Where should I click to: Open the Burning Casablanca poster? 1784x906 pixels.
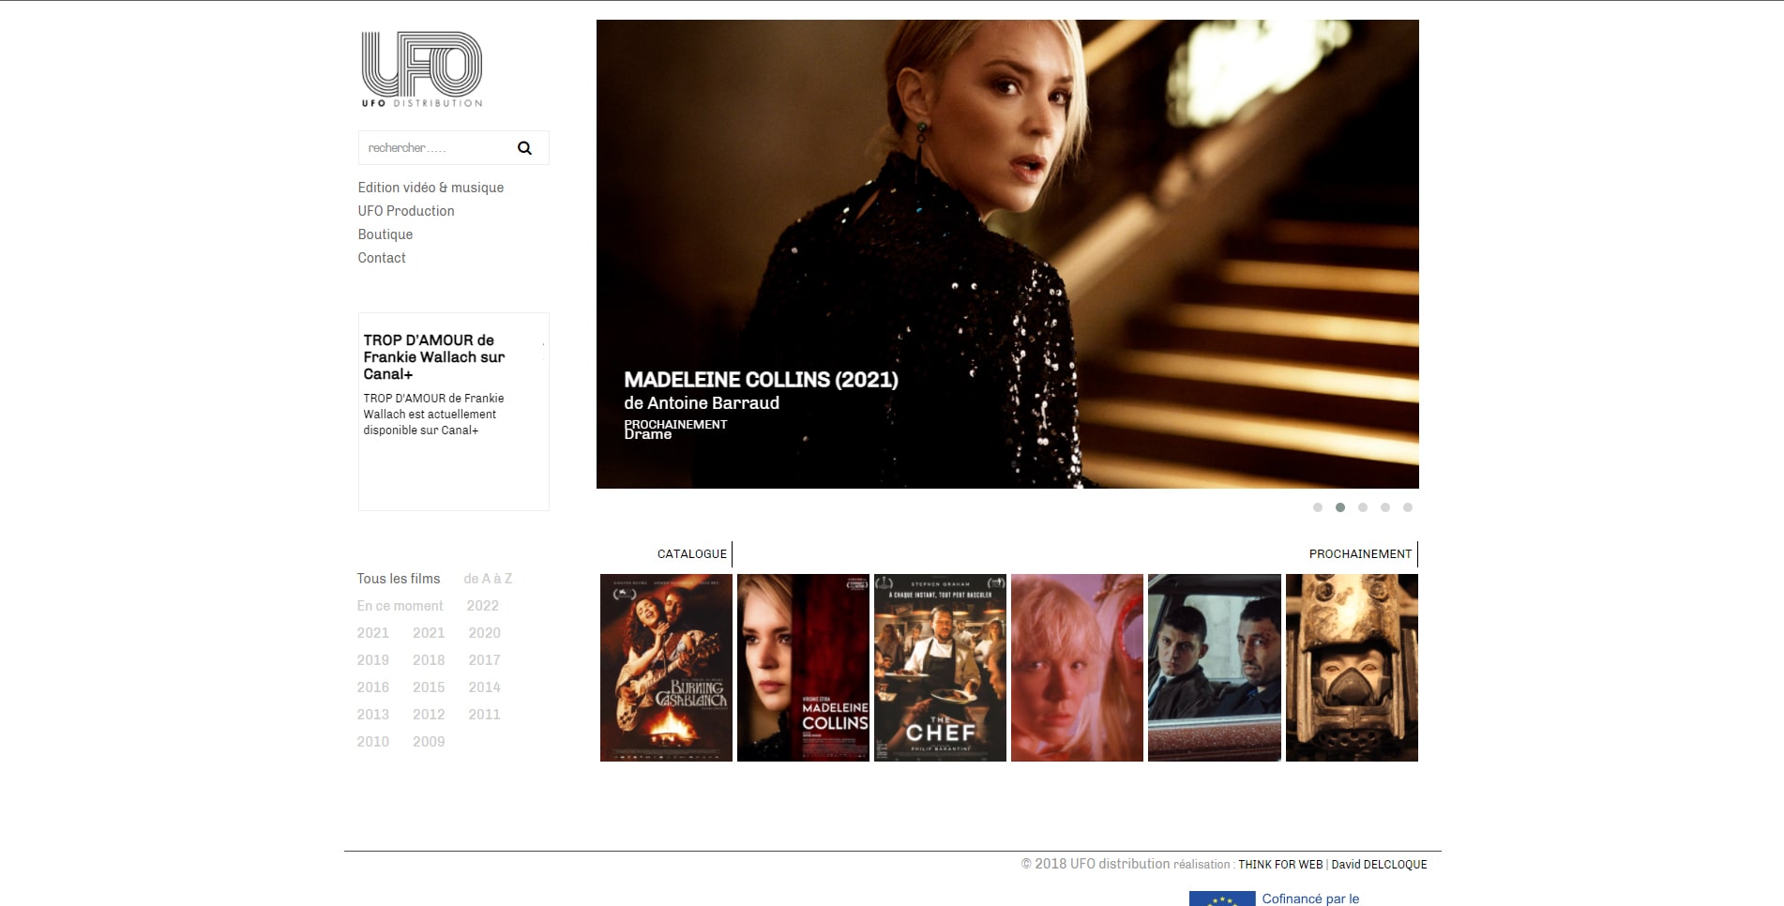click(666, 668)
